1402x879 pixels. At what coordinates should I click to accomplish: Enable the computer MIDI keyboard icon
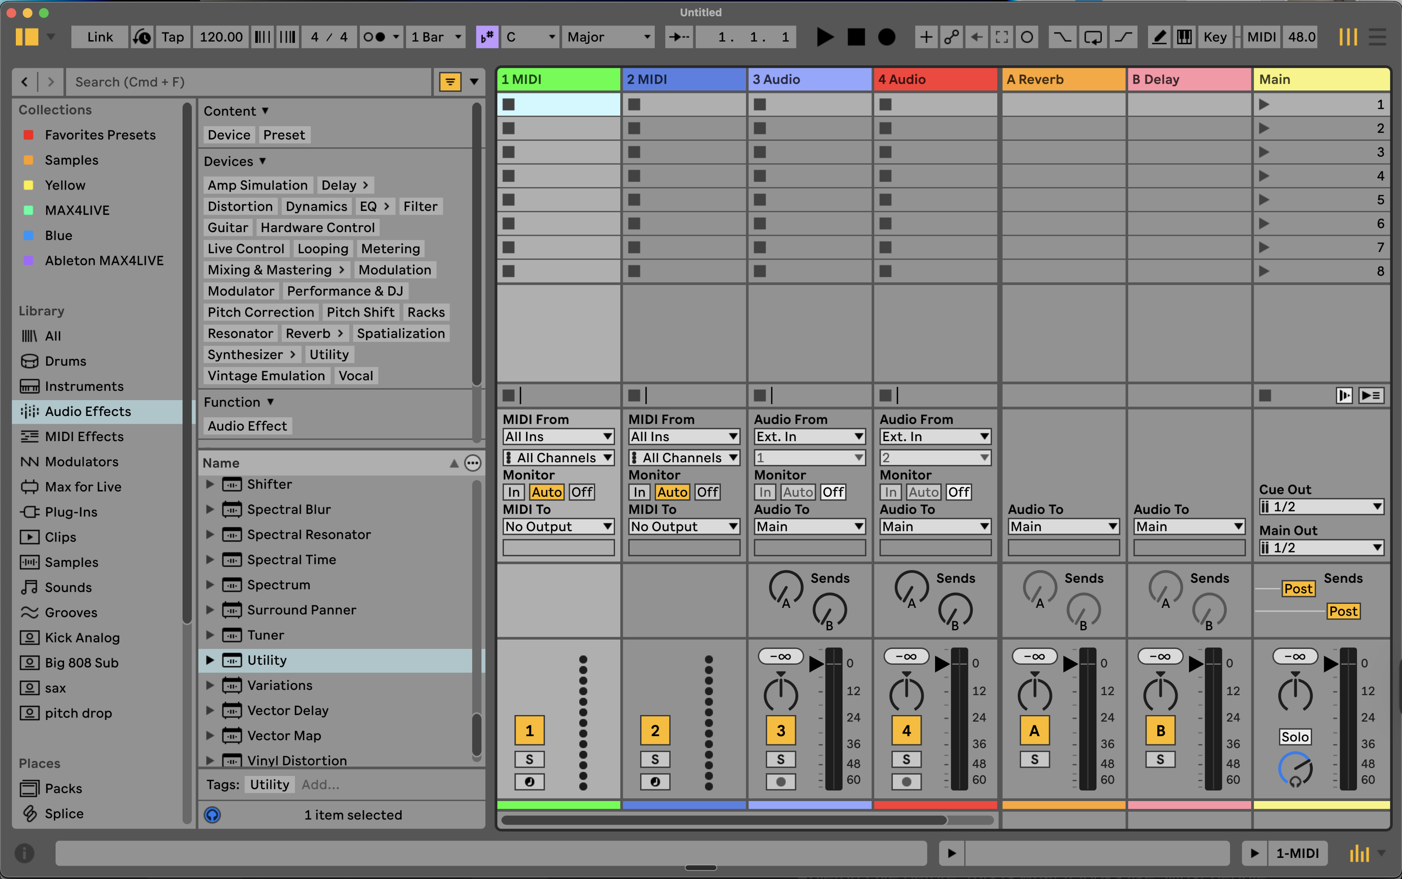1183,37
